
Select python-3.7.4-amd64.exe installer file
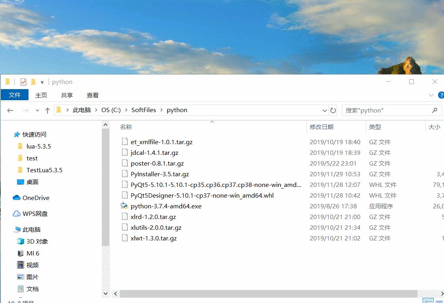click(166, 206)
